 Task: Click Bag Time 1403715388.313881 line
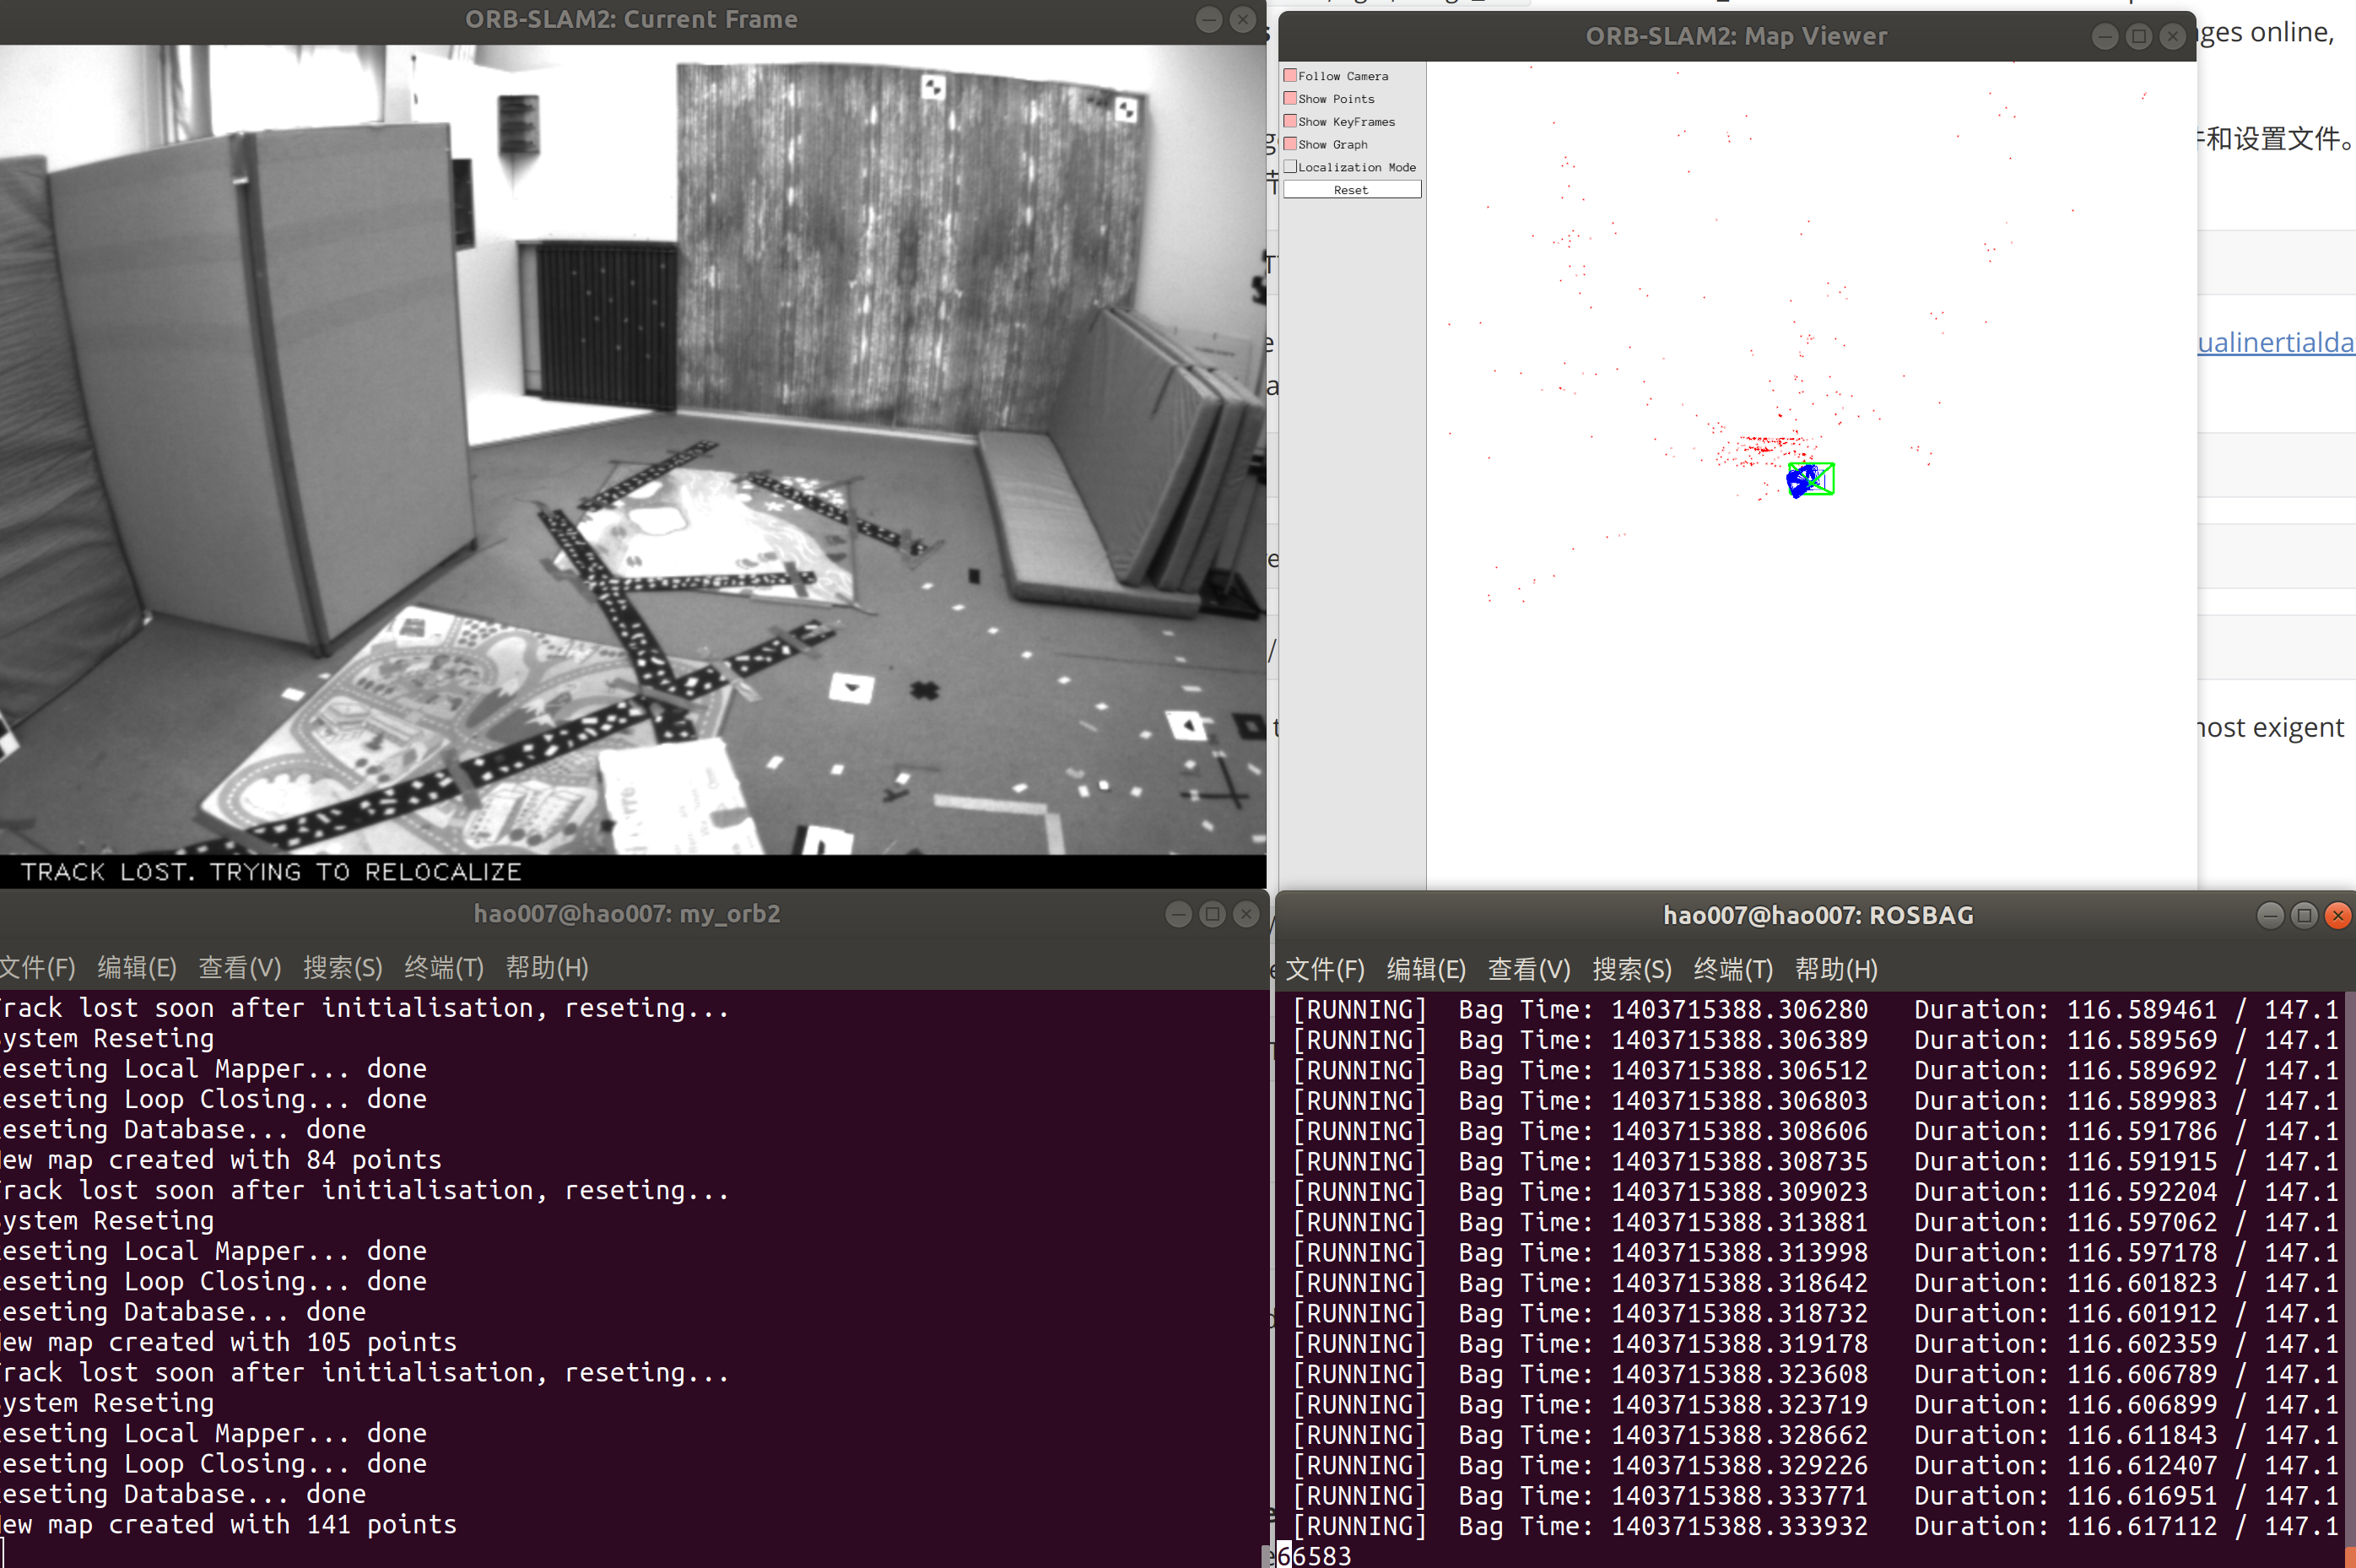tap(1815, 1223)
